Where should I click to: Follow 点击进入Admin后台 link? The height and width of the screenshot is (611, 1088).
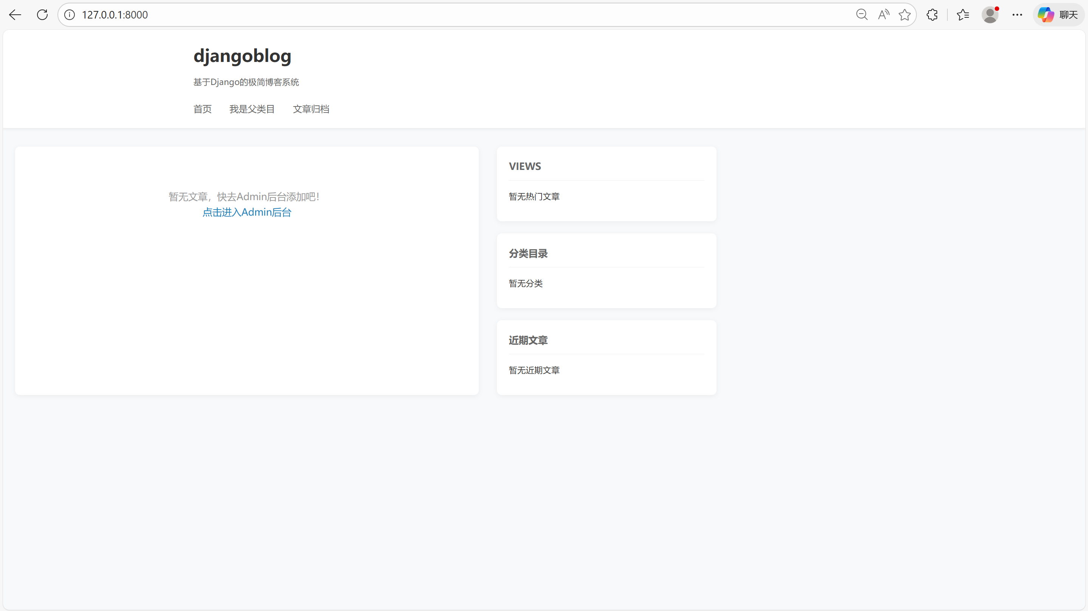pos(247,212)
